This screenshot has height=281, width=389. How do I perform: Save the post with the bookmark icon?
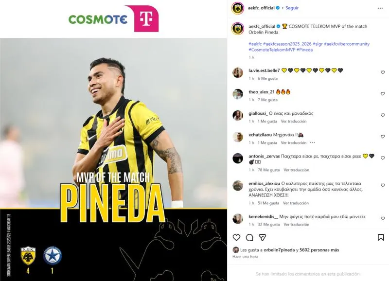[381, 237]
